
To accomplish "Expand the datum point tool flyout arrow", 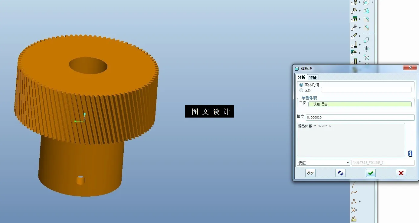I will [x=360, y=201].
